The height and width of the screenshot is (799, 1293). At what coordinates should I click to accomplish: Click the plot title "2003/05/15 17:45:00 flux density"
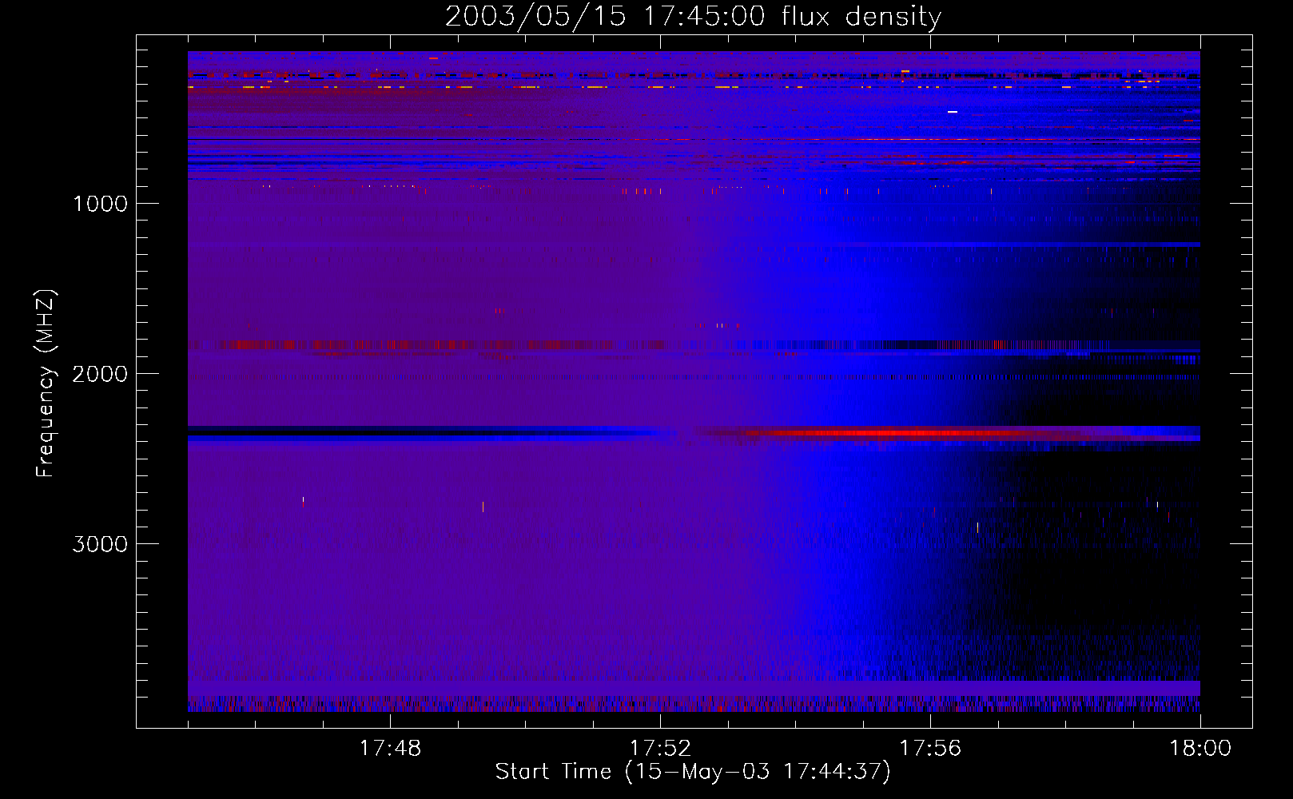693,17
